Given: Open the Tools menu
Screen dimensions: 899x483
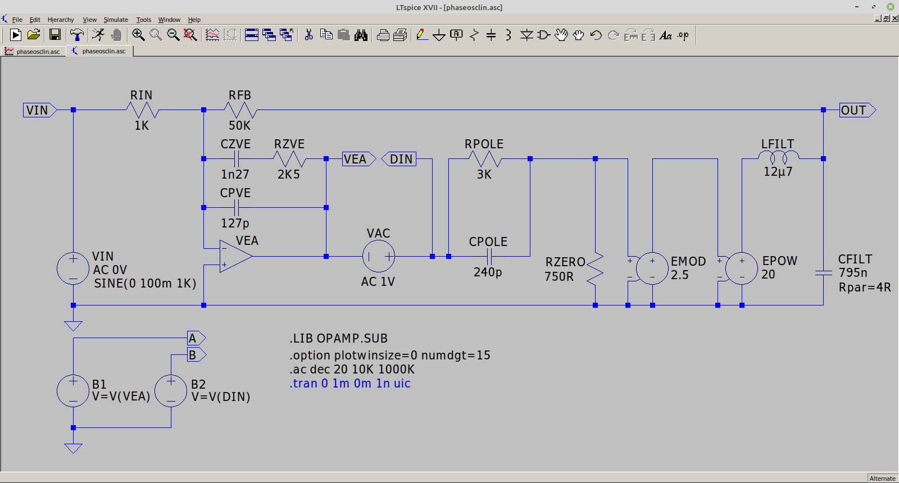Looking at the screenshot, I should click(x=144, y=20).
